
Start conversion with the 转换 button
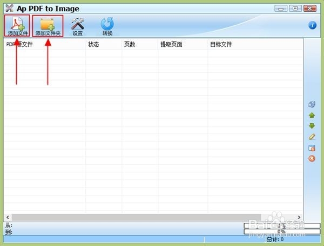pos(107,26)
